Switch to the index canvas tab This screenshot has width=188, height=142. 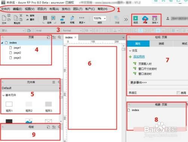[x=69, y=37]
